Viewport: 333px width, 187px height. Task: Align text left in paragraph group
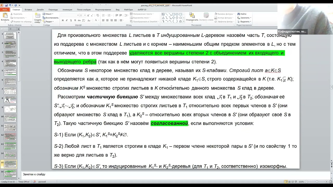(104, 20)
